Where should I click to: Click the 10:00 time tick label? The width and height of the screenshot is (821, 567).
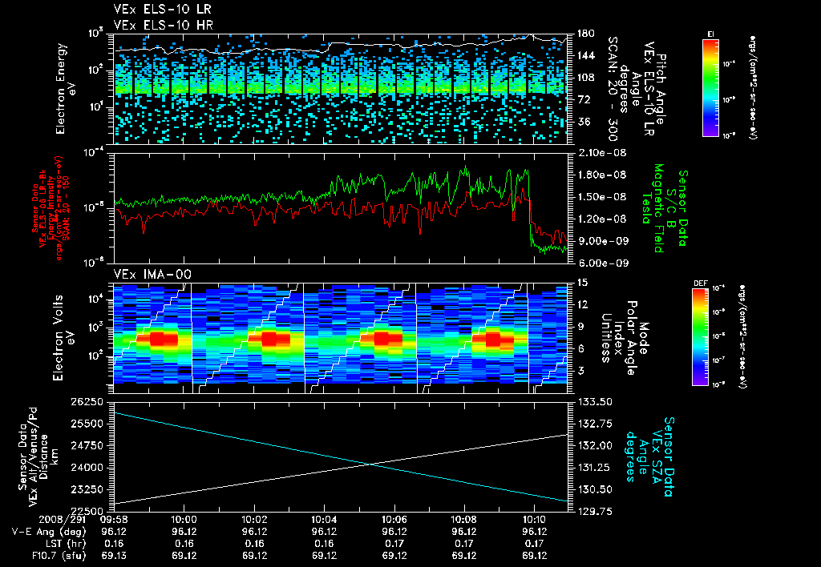pyautogui.click(x=184, y=520)
